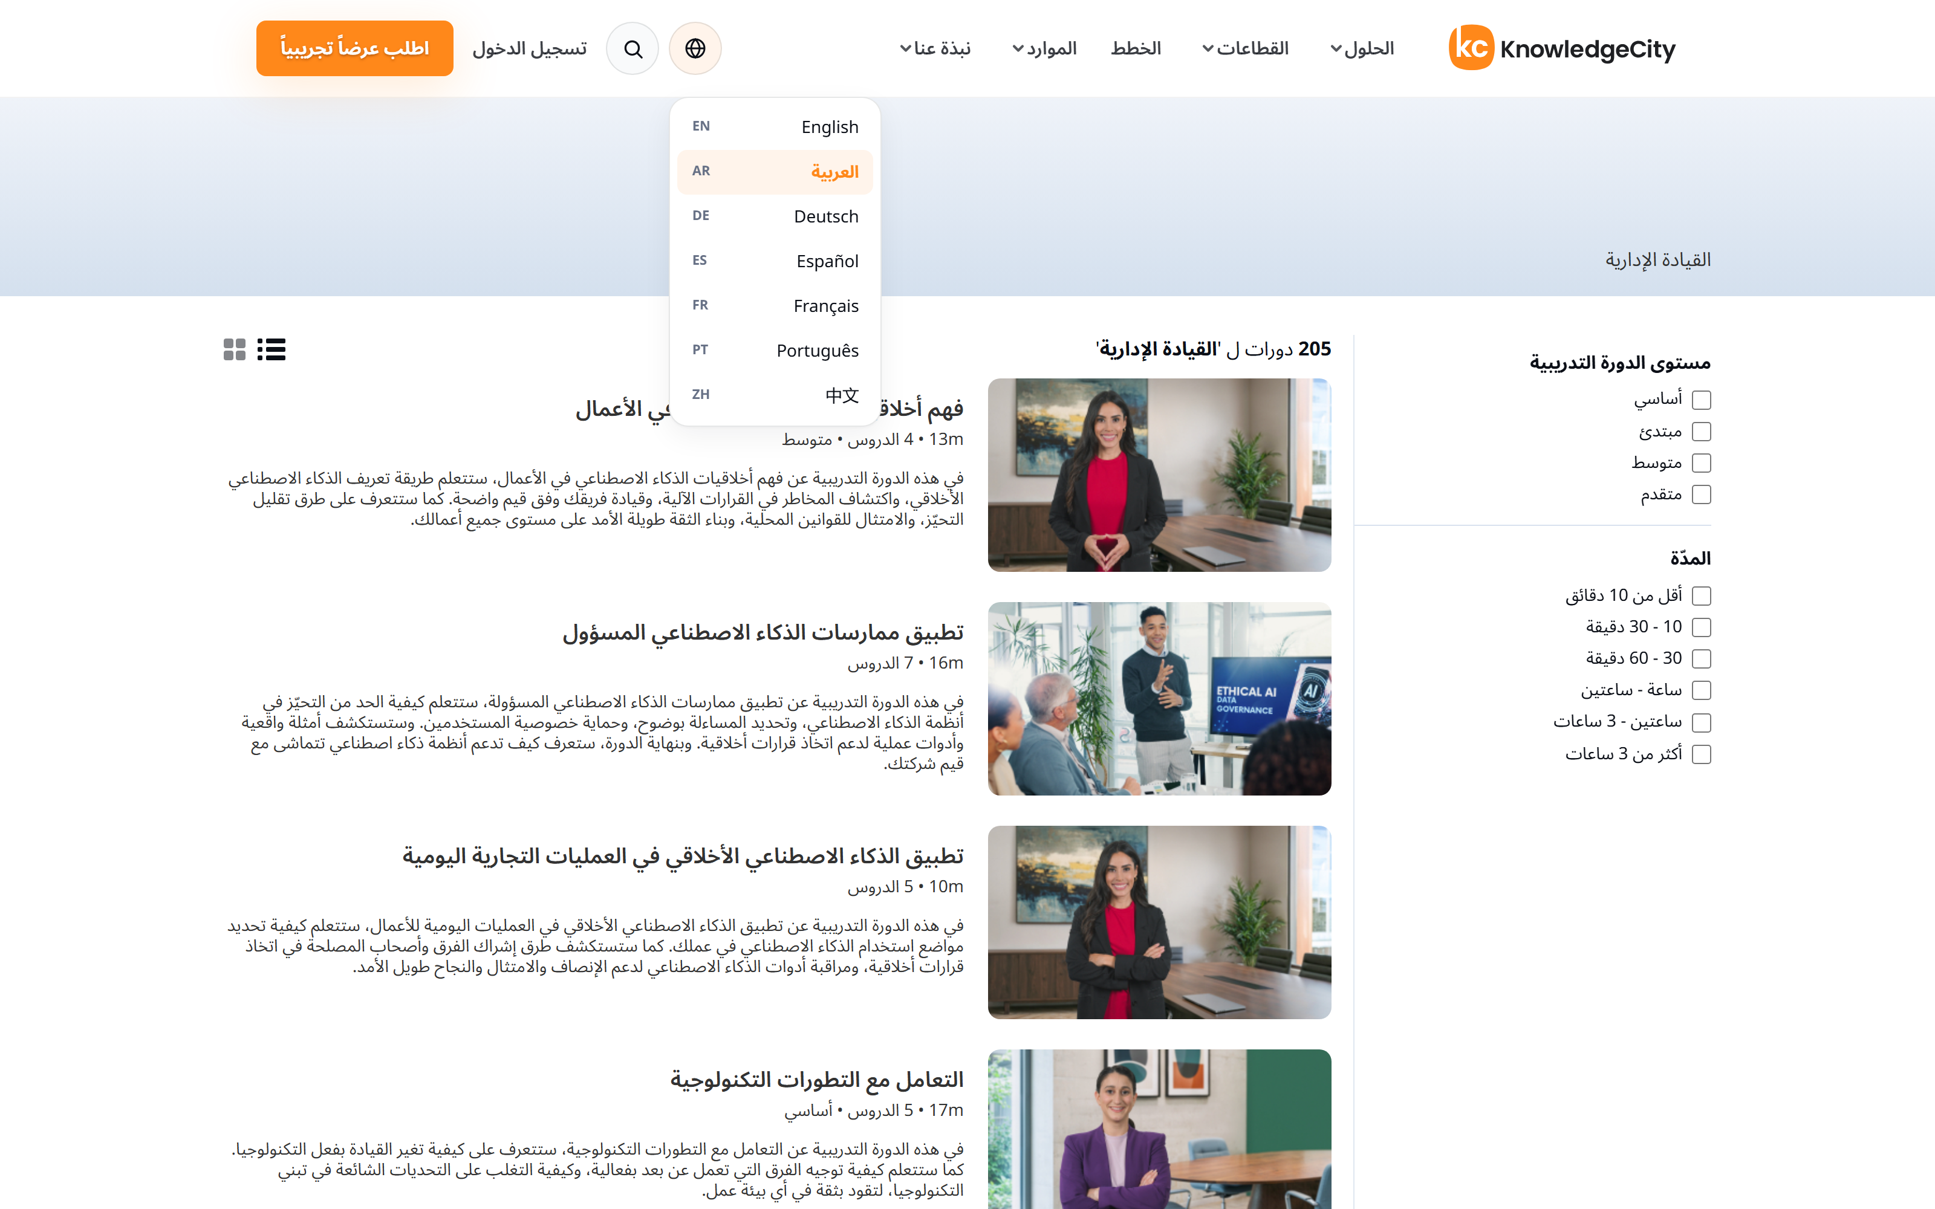Check the مبتدئ level checkbox
The image size is (1935, 1209).
1701,432
